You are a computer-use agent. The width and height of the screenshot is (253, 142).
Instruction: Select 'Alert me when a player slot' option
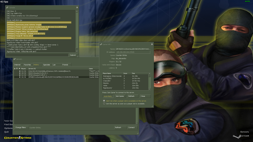105,101
